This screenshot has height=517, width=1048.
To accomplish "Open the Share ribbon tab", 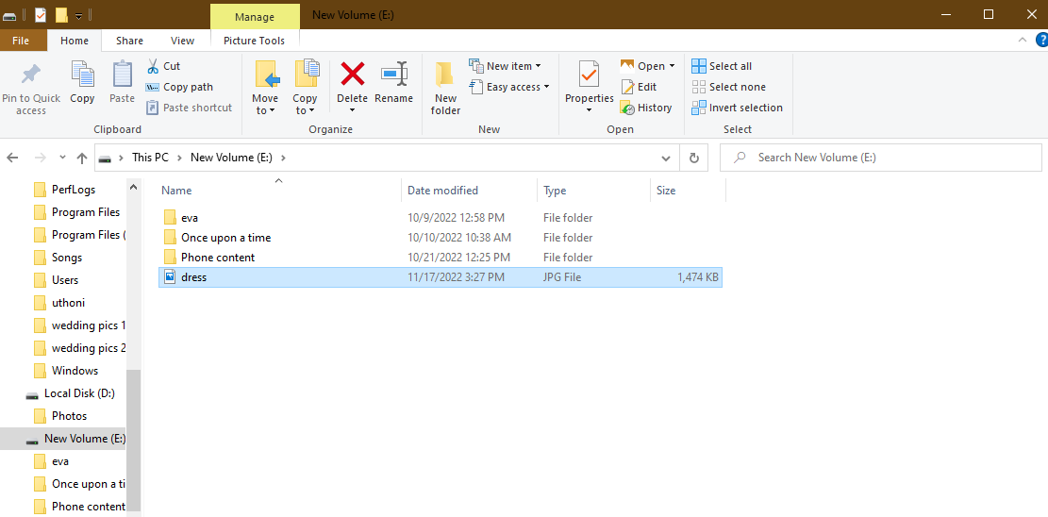I will [x=129, y=41].
